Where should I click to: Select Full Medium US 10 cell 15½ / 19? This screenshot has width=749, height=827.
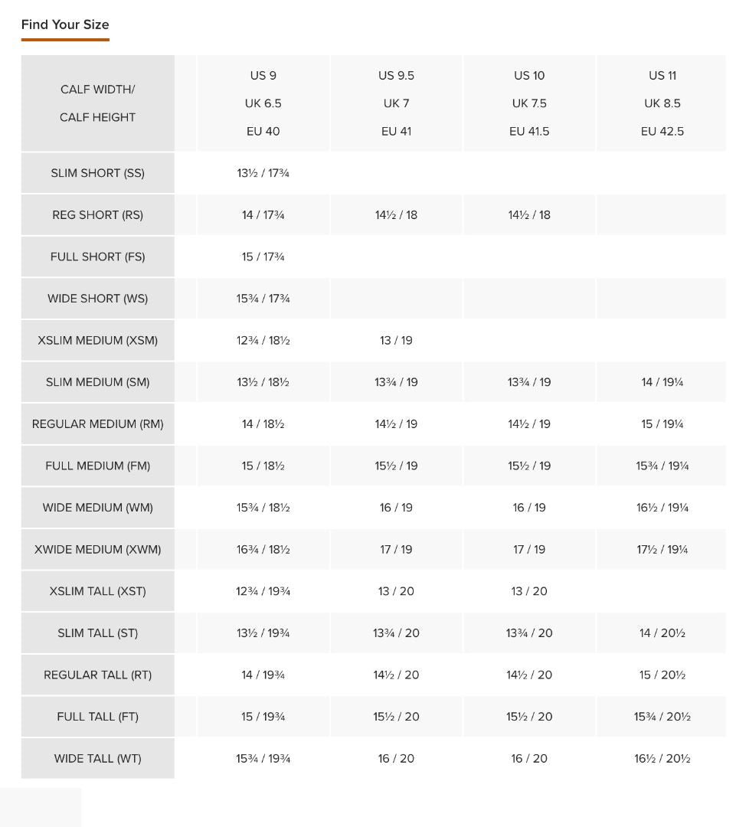click(529, 466)
